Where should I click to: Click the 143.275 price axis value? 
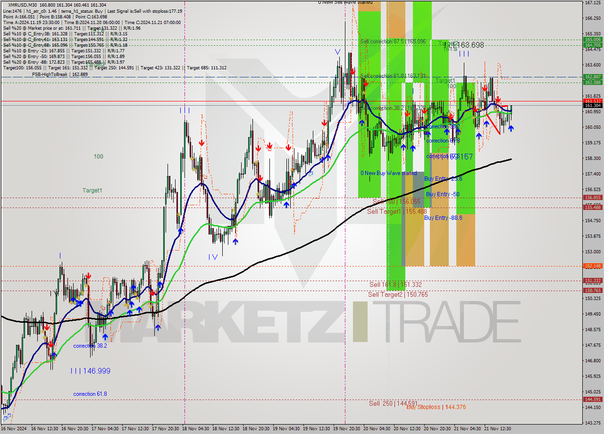point(593,423)
